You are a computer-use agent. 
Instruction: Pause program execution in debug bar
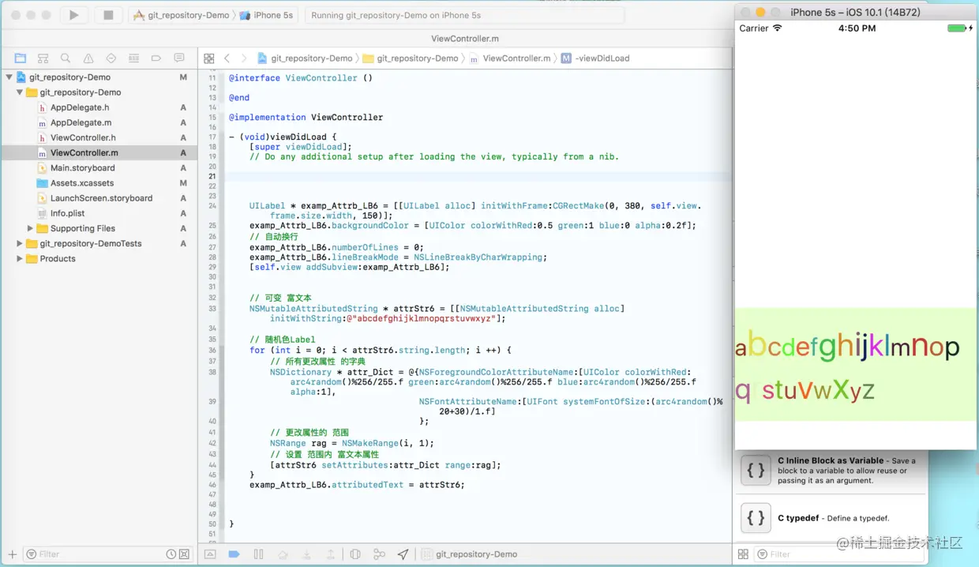pyautogui.click(x=258, y=554)
